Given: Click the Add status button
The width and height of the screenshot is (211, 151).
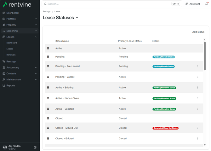Looking at the screenshot, I should 198,32.
